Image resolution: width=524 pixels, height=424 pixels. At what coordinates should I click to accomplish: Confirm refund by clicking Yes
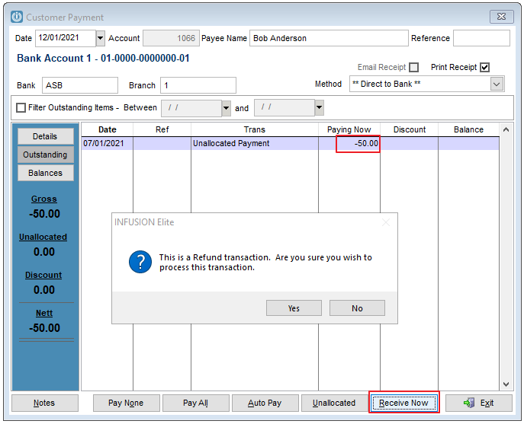tap(294, 308)
